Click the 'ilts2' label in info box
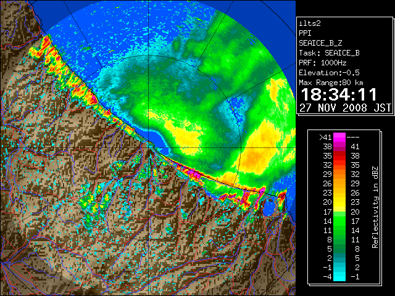This screenshot has height=296, width=395. pos(310,23)
